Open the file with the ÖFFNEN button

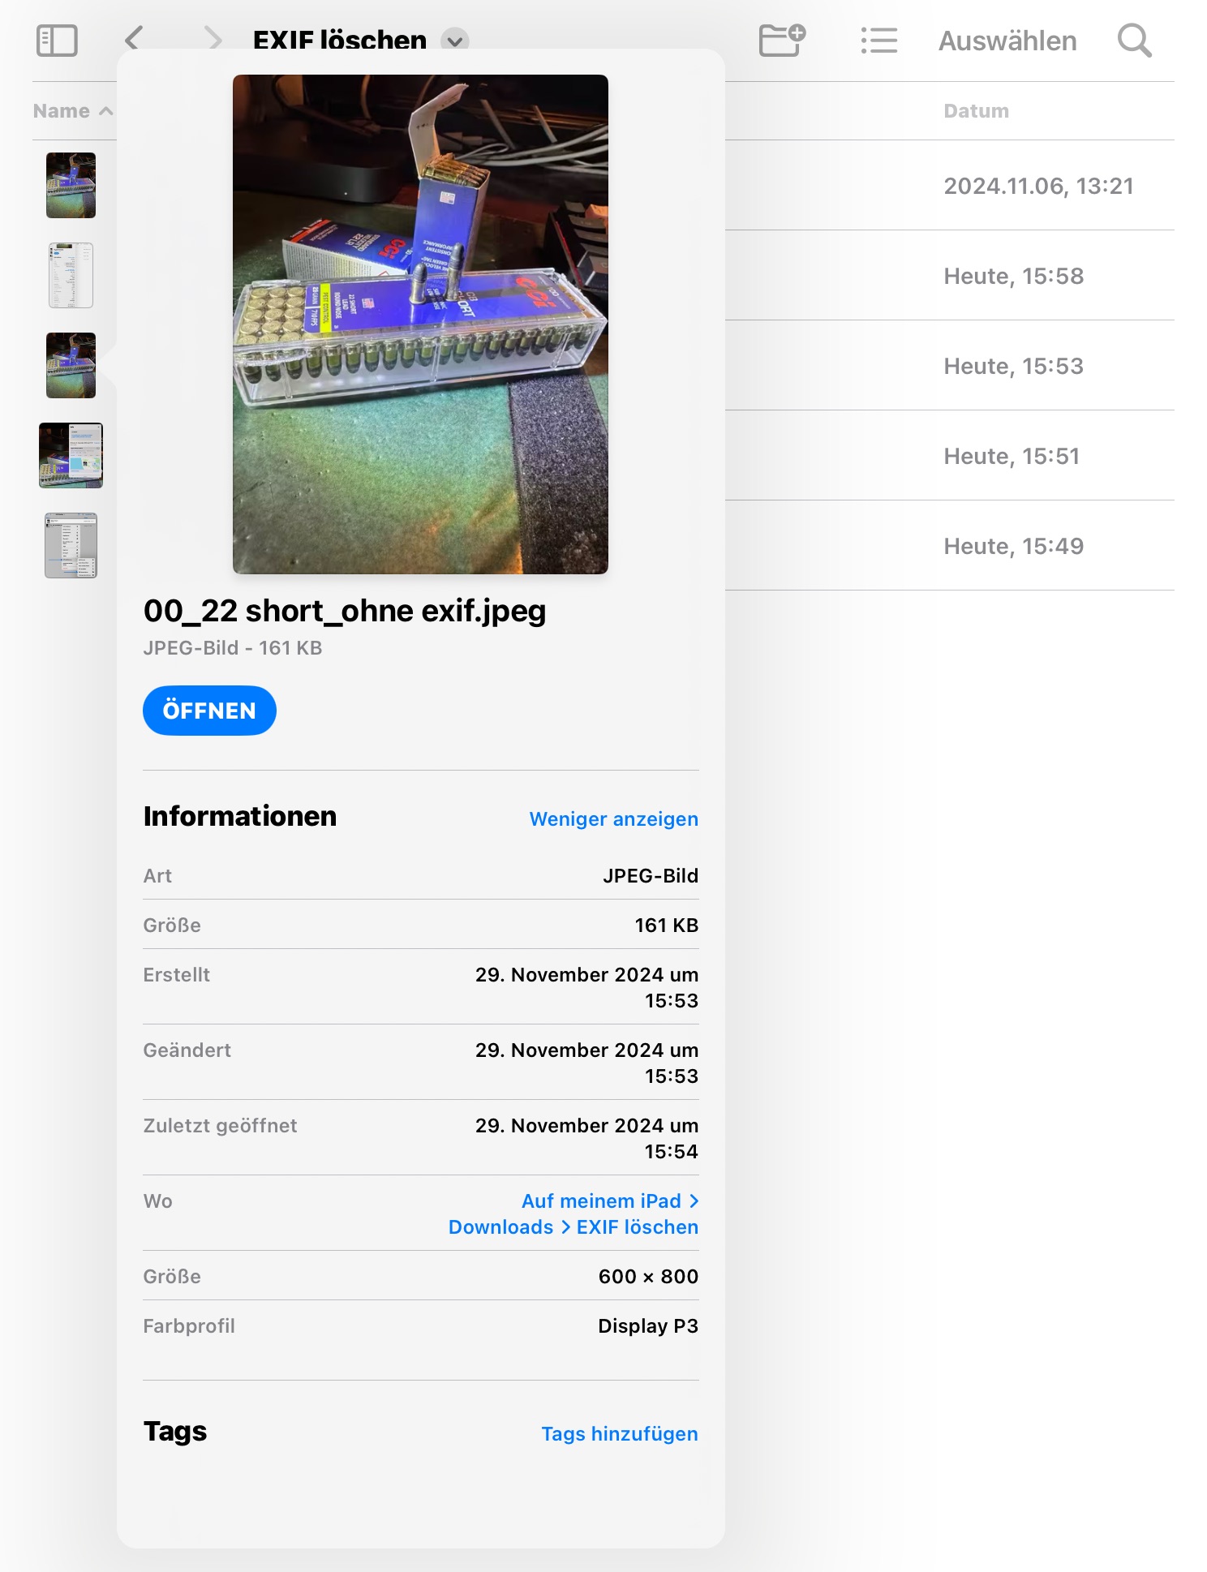[209, 711]
